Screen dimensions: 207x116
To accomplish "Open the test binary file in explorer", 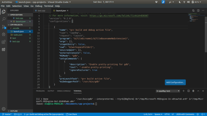I will click(x=20, y=38).
